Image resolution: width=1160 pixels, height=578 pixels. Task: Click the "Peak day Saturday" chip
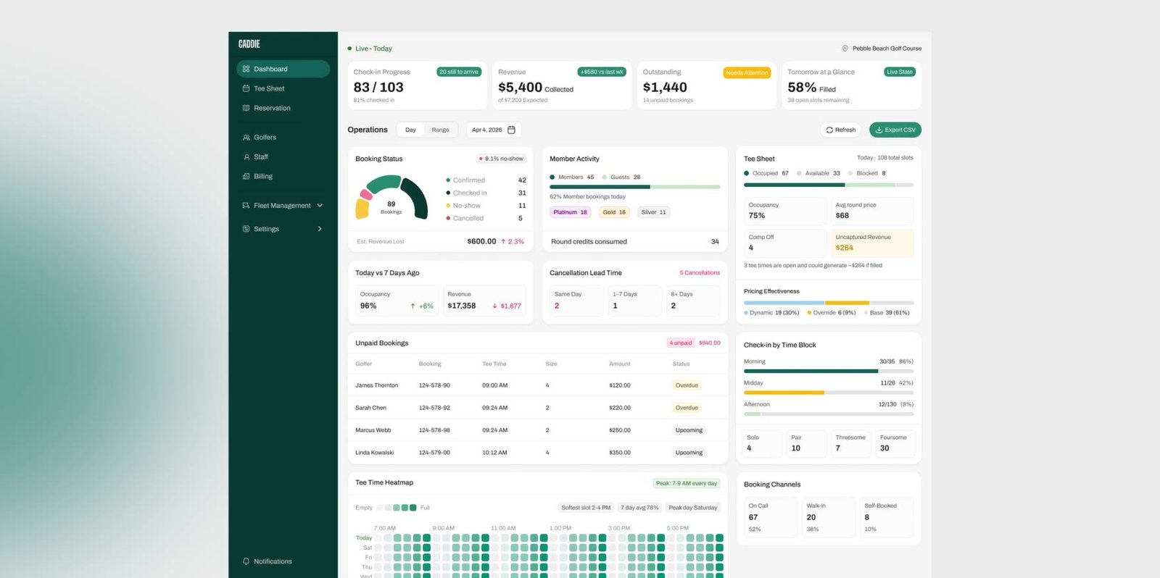pyautogui.click(x=693, y=508)
